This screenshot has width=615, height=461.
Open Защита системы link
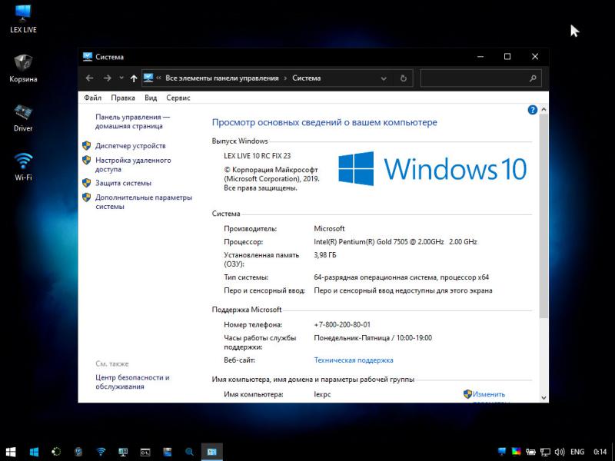click(123, 183)
